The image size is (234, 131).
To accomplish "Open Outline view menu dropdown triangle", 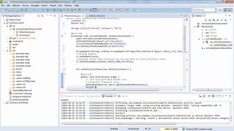I will 230,20.
